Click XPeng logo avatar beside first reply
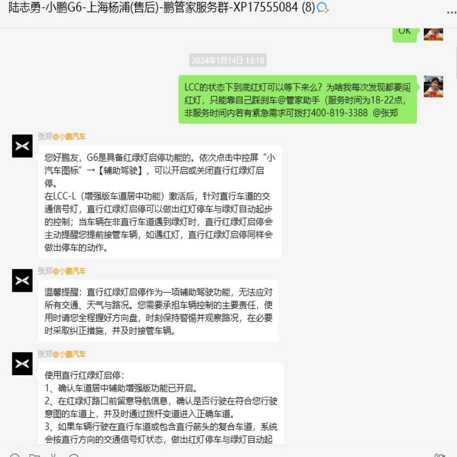Viewport: 457px width, 457px height. (22, 146)
